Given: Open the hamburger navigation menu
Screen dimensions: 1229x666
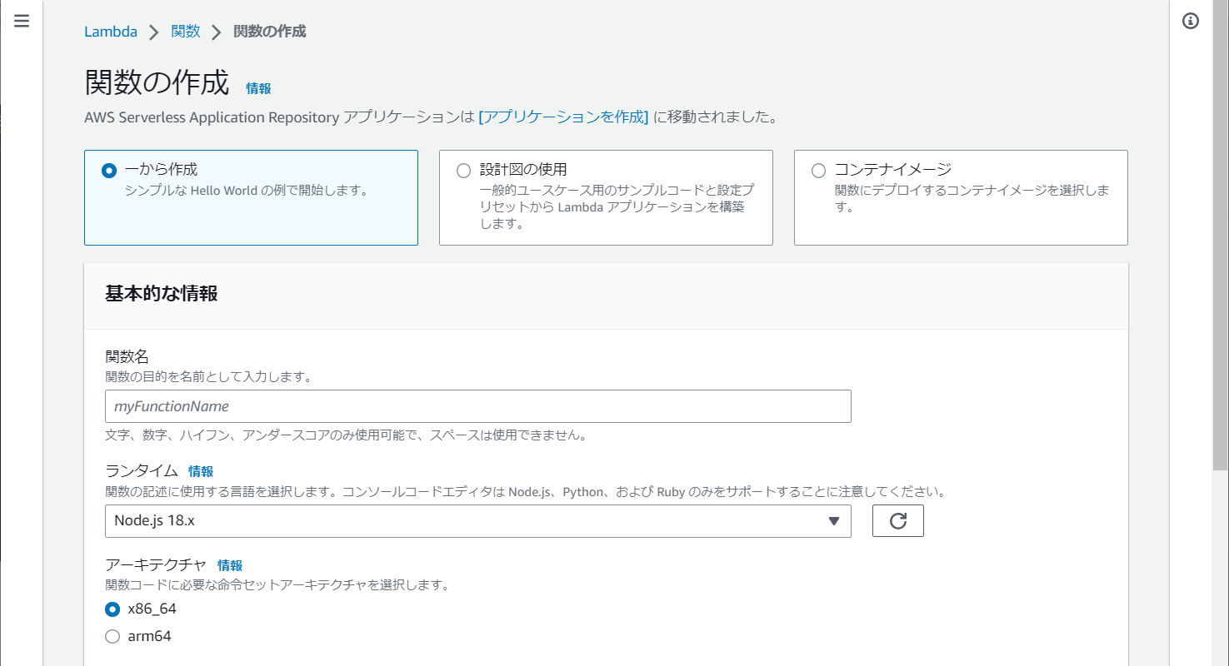Looking at the screenshot, I should click(x=22, y=22).
